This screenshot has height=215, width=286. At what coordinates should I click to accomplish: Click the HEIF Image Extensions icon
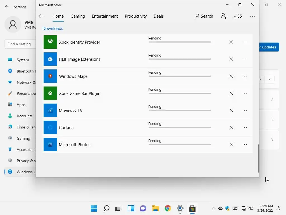click(50, 59)
